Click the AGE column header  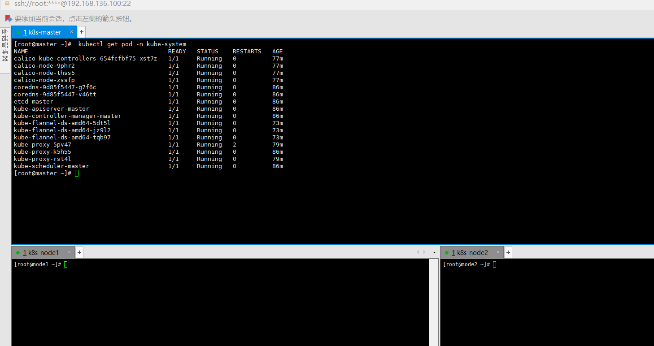point(278,51)
